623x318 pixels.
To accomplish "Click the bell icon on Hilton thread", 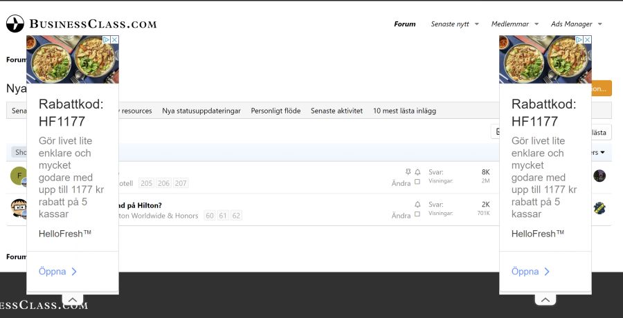I will [x=417, y=205].
